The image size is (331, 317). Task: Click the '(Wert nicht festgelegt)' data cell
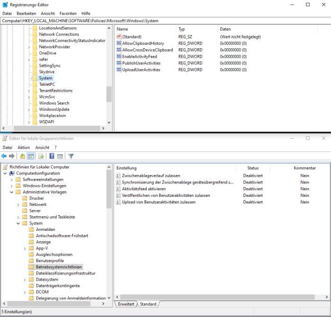(x=240, y=37)
